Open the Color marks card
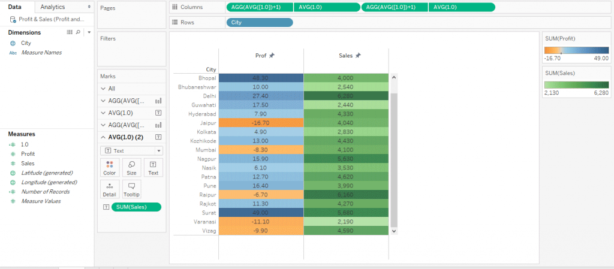The width and height of the screenshot is (614, 269). click(109, 167)
